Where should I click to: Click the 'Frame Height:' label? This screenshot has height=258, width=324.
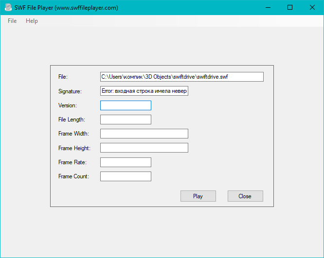[x=74, y=148]
